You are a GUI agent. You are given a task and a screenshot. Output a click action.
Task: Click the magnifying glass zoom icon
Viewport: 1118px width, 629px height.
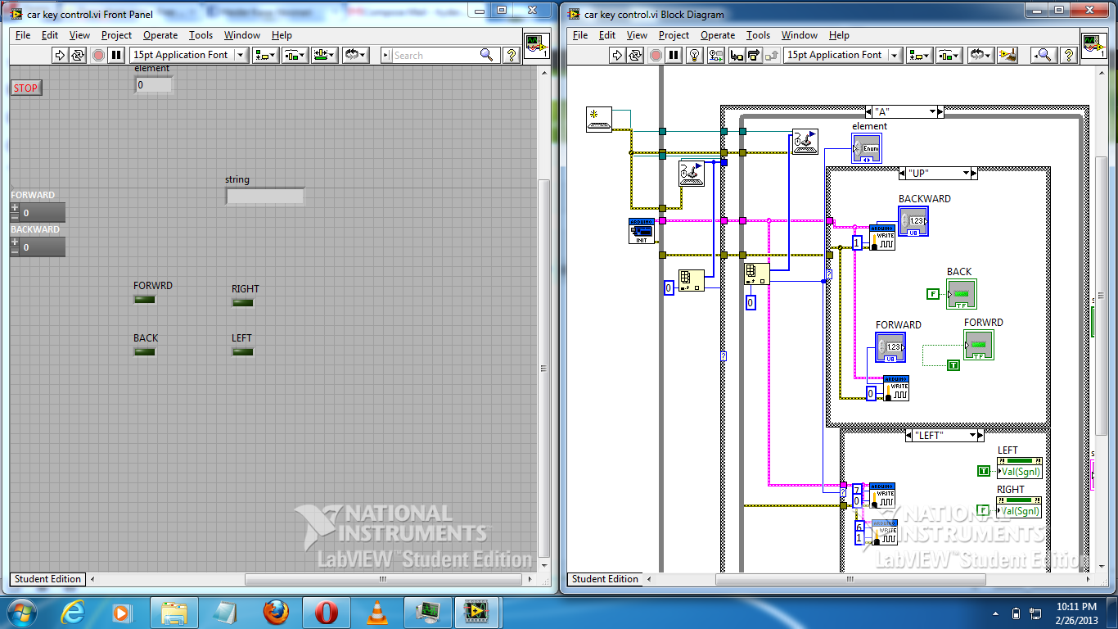pyautogui.click(x=1042, y=55)
